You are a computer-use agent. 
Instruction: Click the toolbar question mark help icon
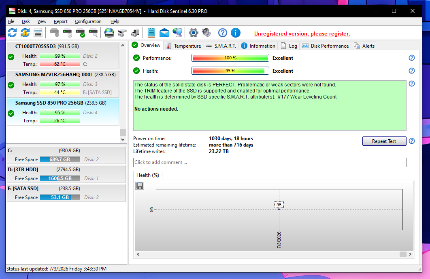pos(223,33)
